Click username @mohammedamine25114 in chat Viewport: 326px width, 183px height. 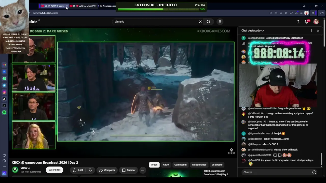pos(262,109)
